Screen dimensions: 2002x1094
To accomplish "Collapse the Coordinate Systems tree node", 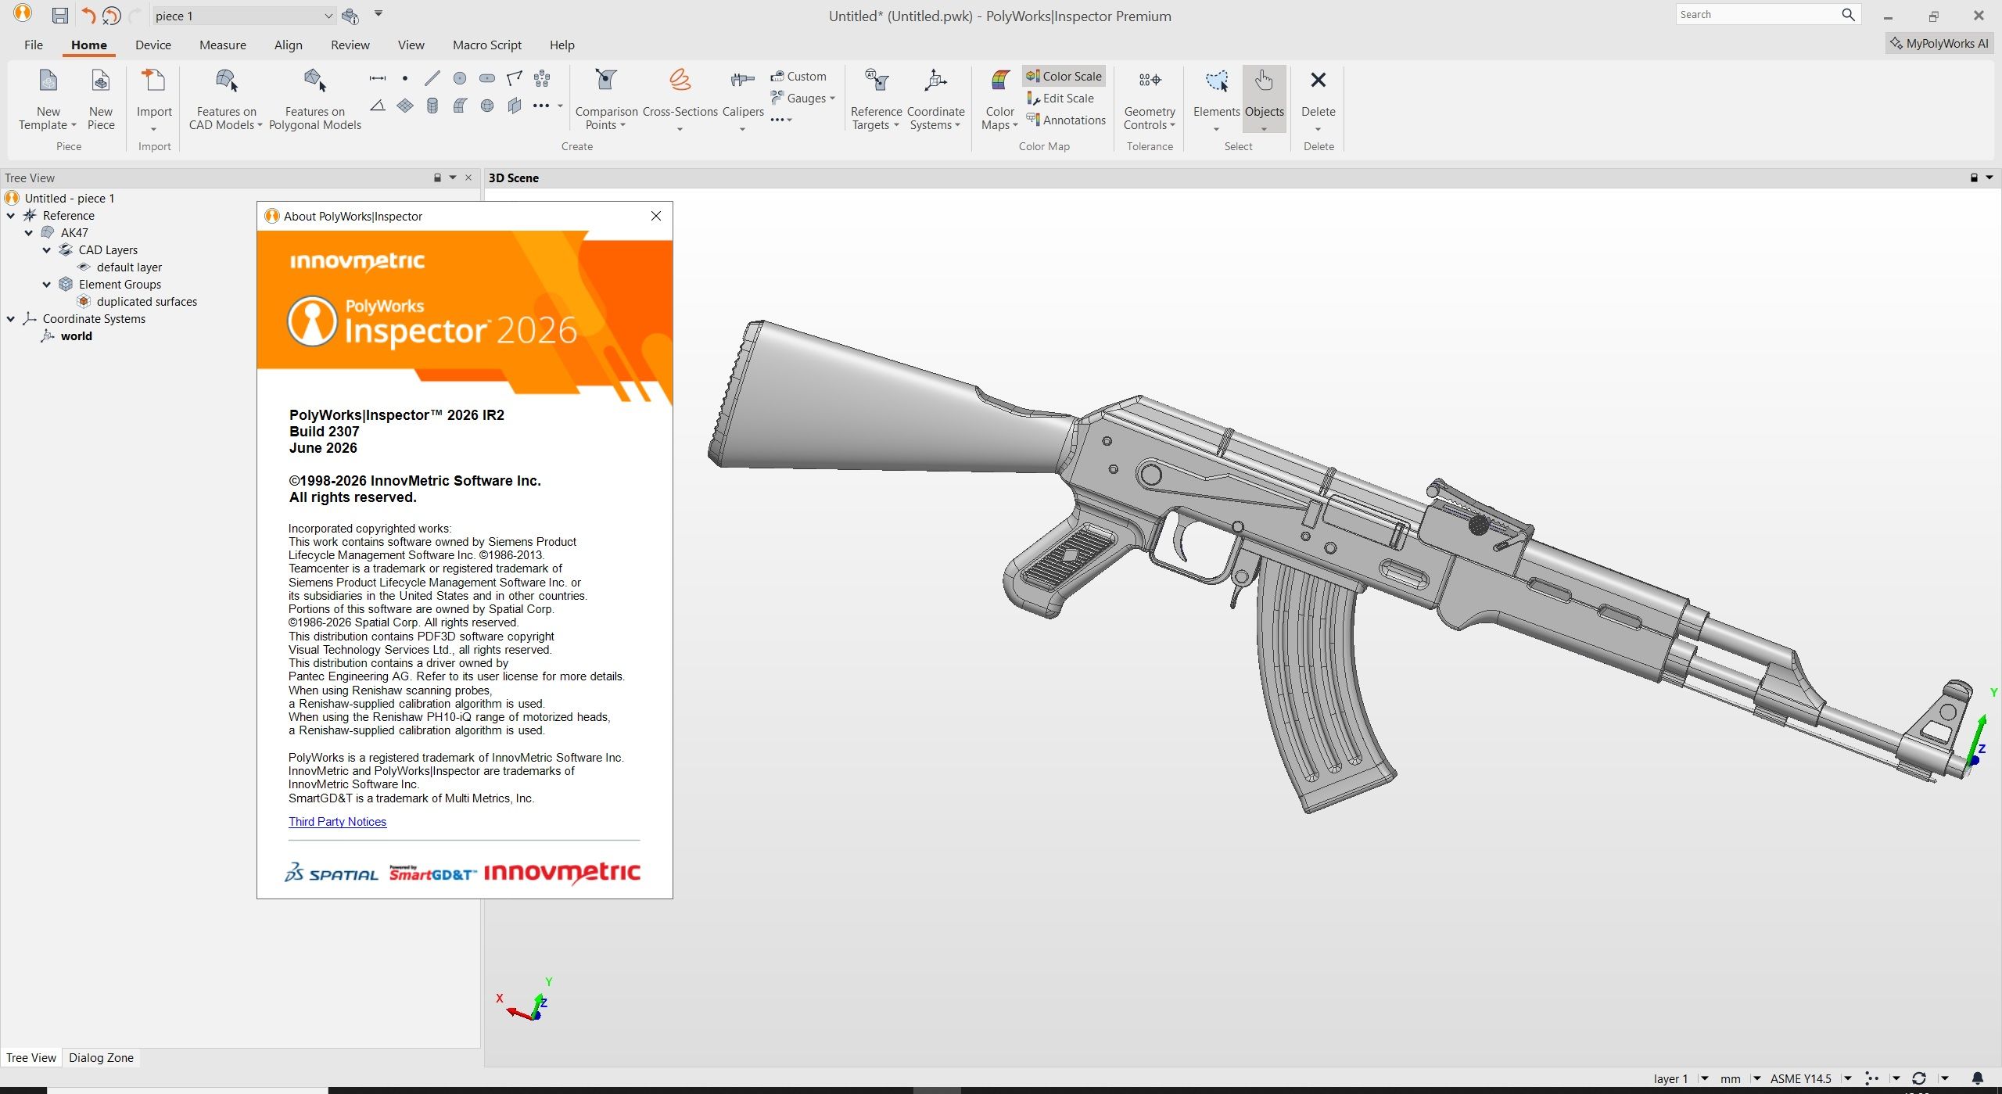I will point(11,319).
